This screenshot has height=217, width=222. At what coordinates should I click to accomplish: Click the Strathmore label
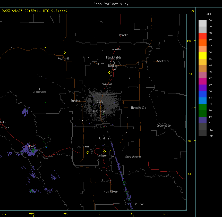133,157
